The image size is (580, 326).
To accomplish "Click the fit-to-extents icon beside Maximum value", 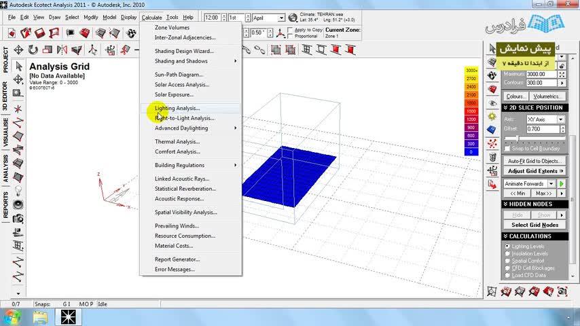I will [x=562, y=75].
